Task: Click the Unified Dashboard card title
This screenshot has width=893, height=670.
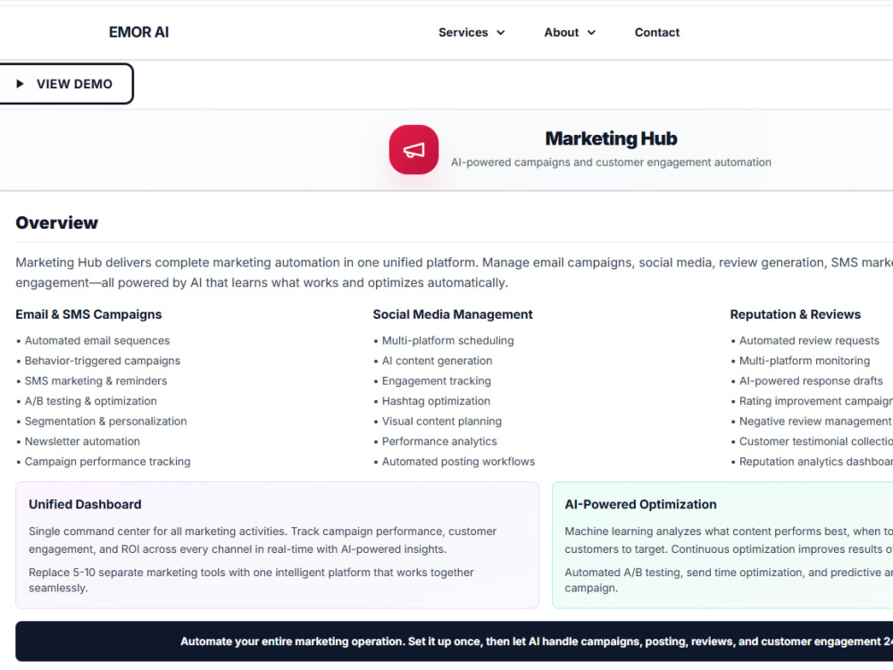Action: (85, 505)
